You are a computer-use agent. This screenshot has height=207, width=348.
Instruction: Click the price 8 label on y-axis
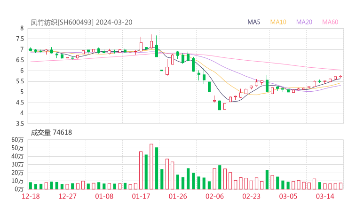click(x=22, y=28)
